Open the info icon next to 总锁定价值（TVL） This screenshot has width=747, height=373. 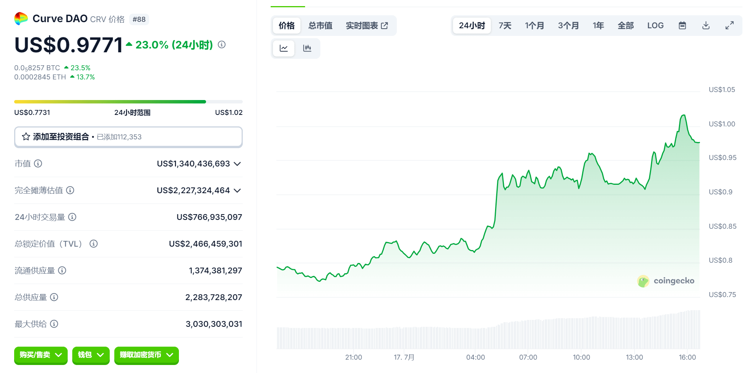94,244
